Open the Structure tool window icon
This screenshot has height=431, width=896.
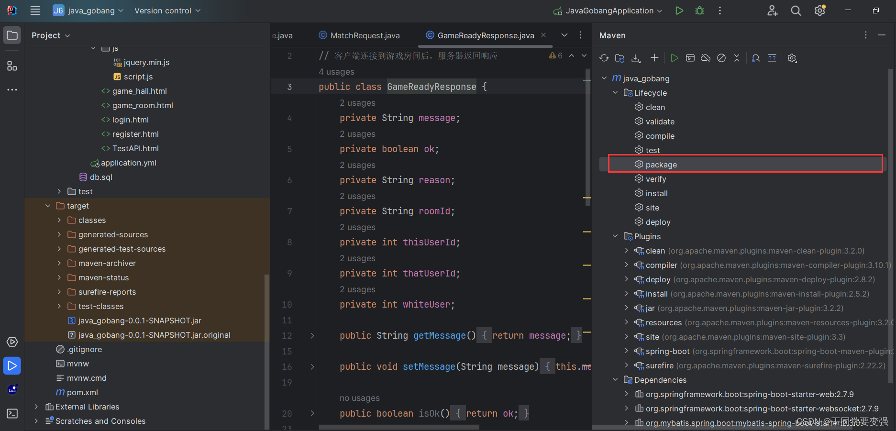coord(12,66)
